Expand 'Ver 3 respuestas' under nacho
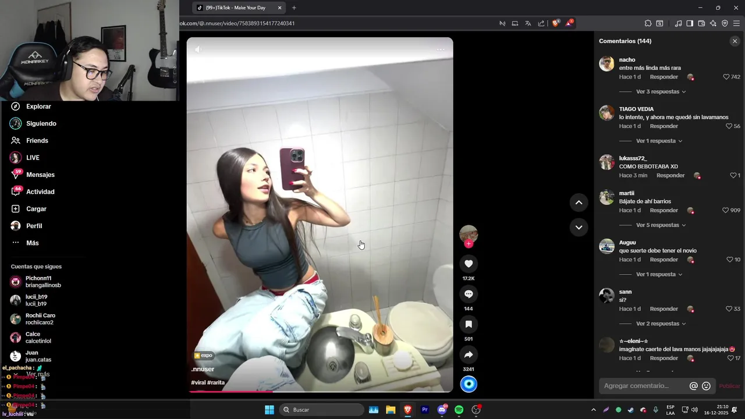Viewport: 745px width, 419px height. [x=661, y=92]
